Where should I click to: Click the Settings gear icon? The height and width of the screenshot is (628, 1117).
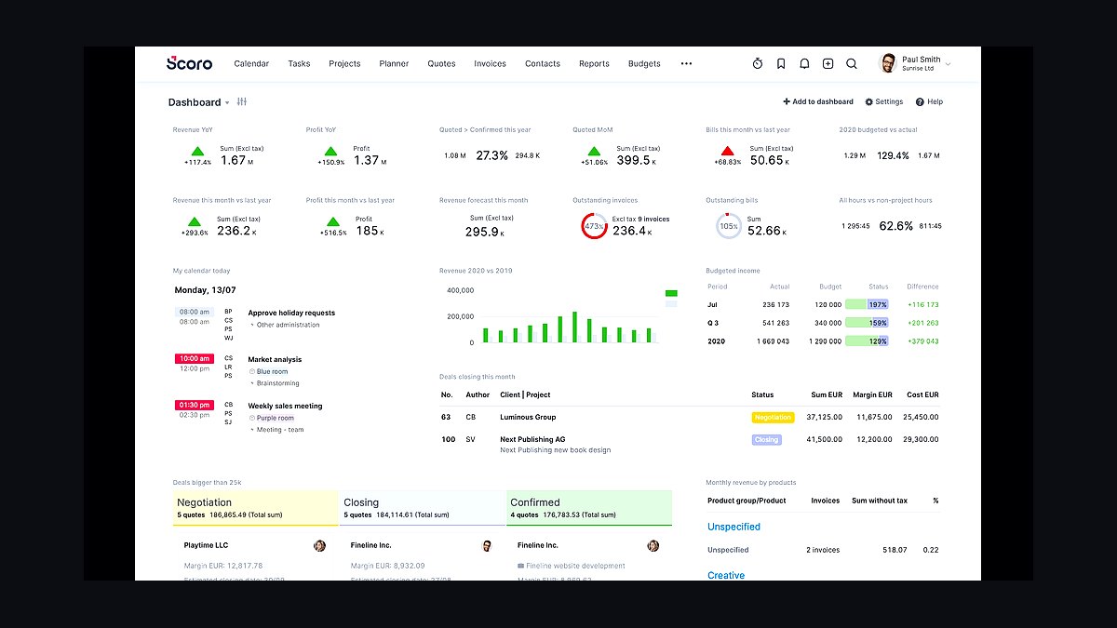click(x=869, y=101)
